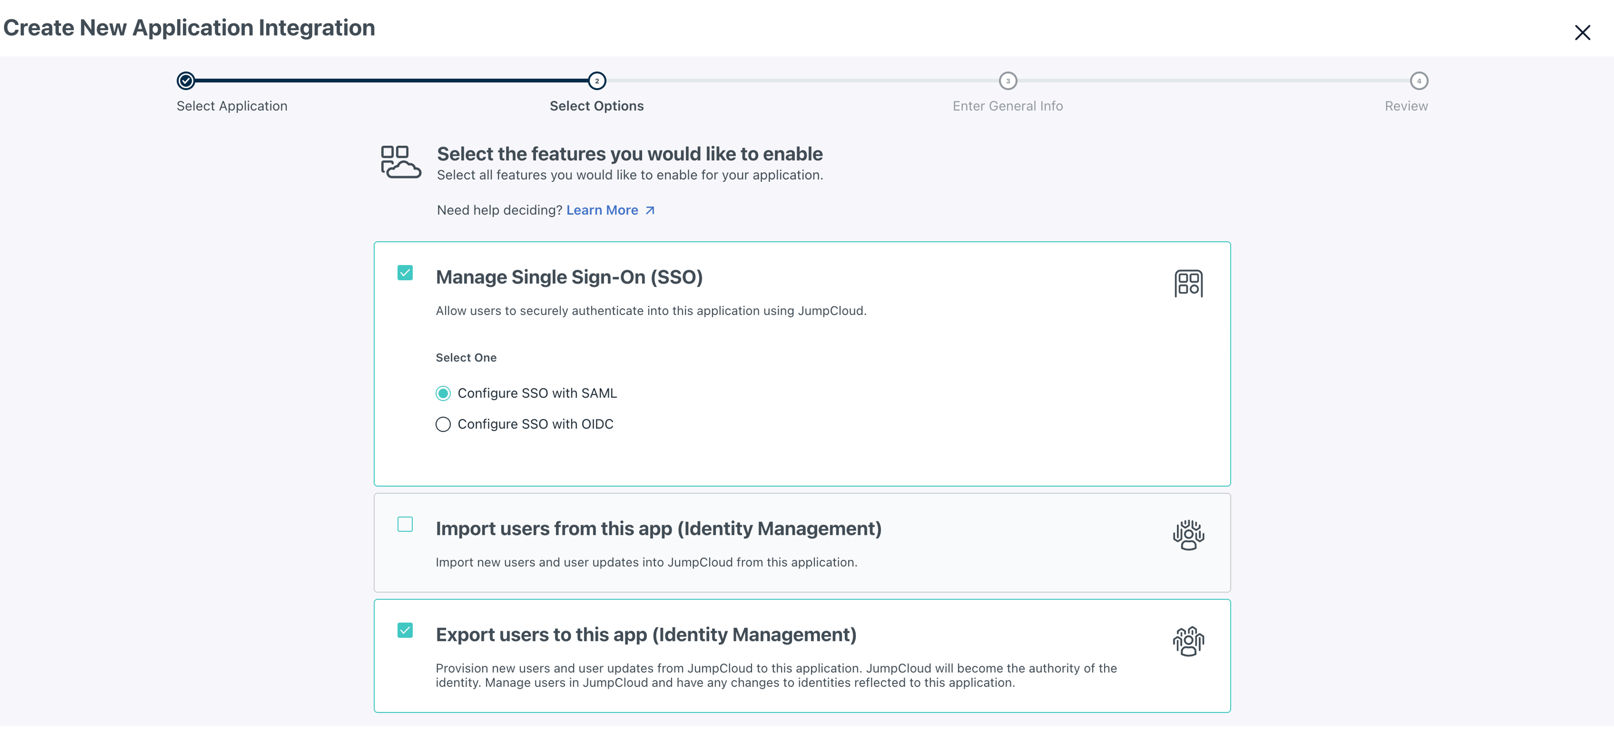Click the Learn More external arrow icon
Viewport: 1614px width, 735px height.
(x=650, y=210)
